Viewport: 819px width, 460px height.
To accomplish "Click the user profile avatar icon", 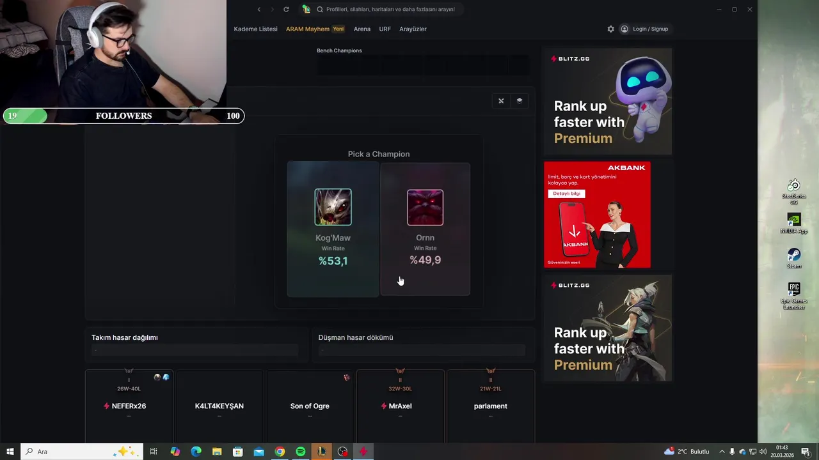I will tap(624, 29).
